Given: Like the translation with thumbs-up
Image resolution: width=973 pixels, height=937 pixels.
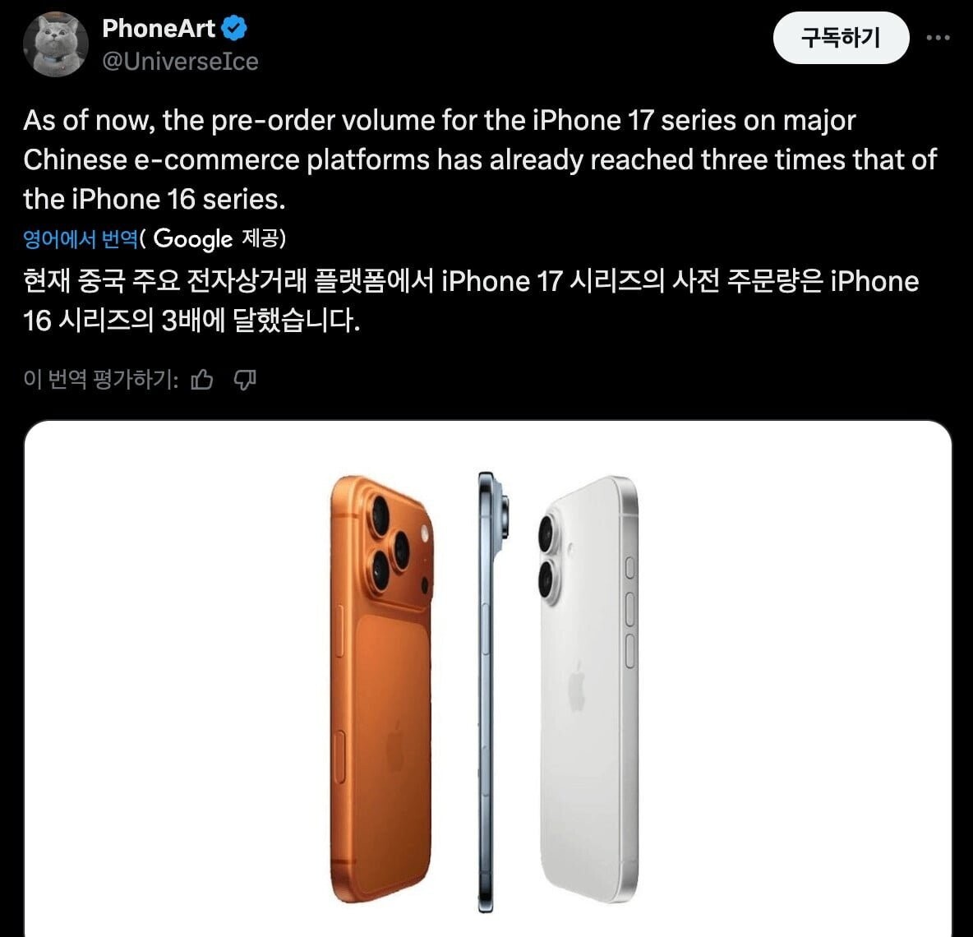Looking at the screenshot, I should tap(202, 379).
